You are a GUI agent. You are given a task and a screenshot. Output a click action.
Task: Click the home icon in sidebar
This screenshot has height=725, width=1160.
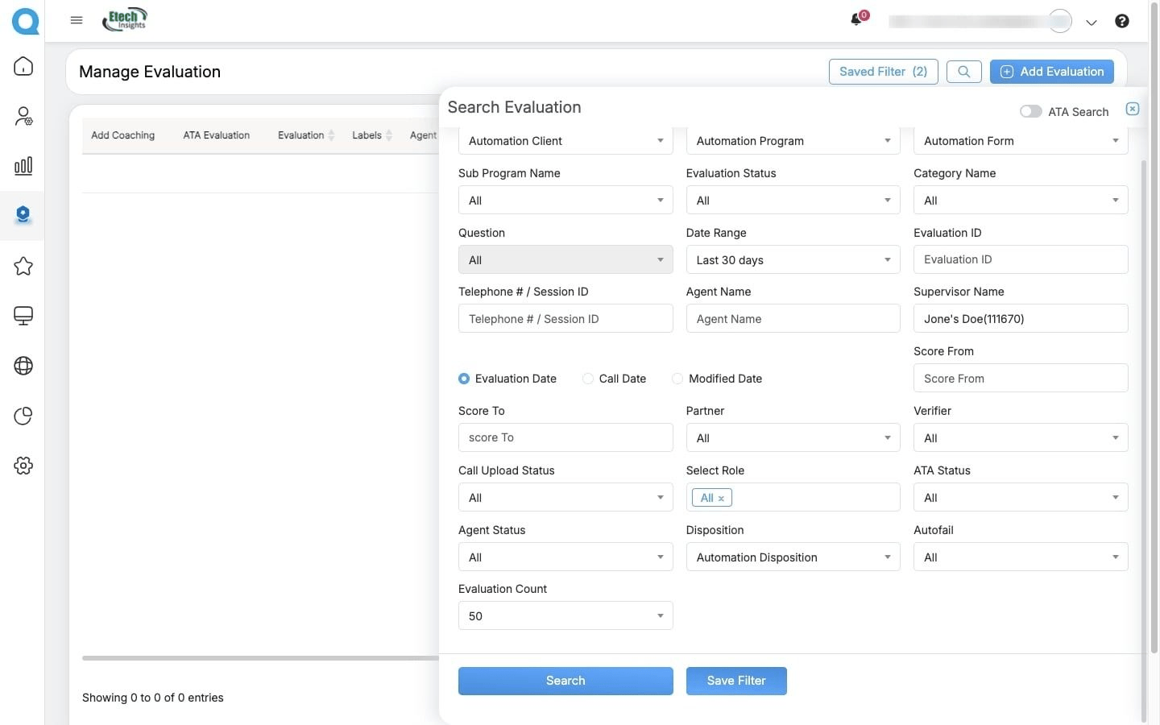[23, 66]
